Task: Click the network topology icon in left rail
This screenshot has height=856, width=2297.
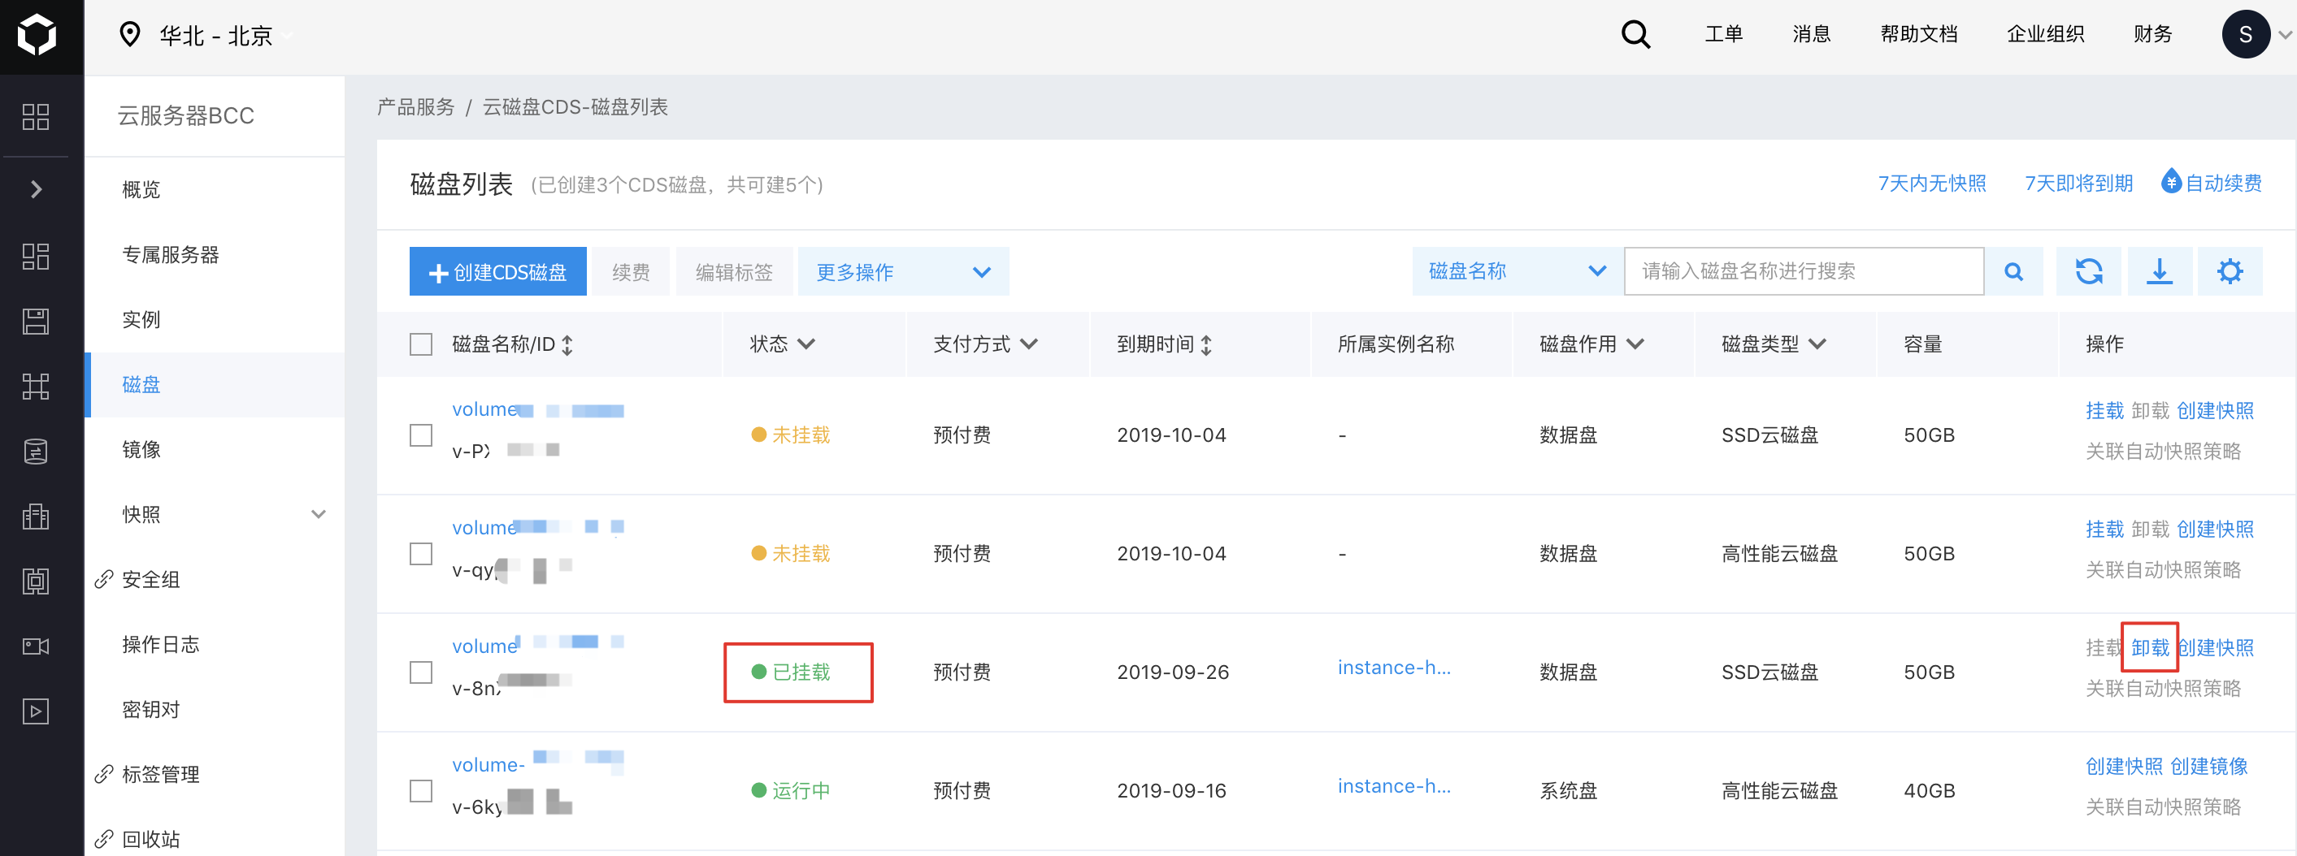Action: pos(36,387)
